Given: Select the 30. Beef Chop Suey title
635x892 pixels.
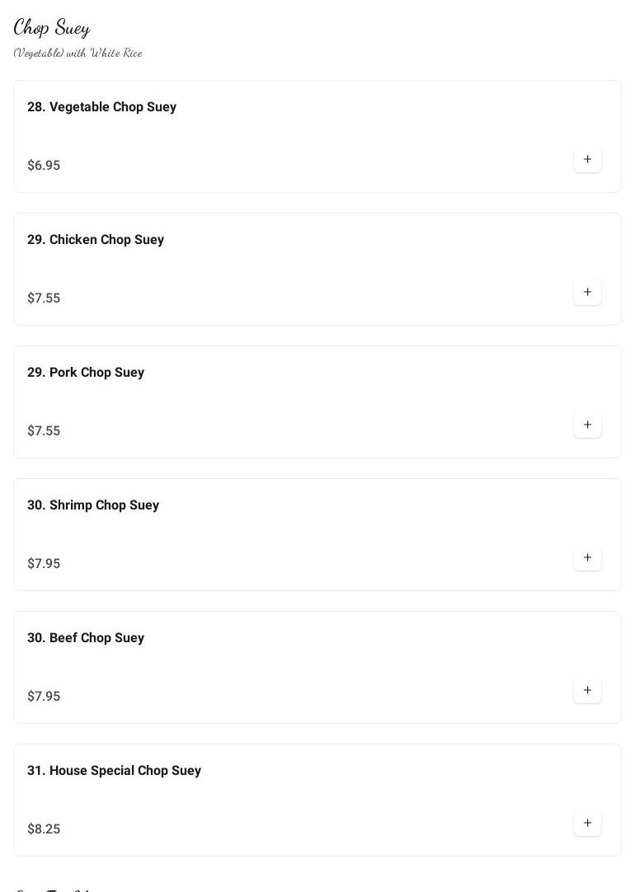Looking at the screenshot, I should tap(86, 638).
